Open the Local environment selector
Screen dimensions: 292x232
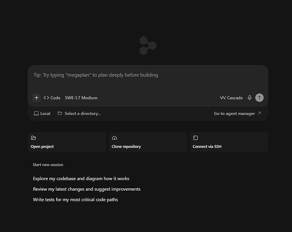pyautogui.click(x=42, y=113)
